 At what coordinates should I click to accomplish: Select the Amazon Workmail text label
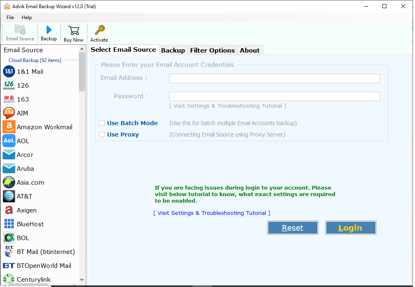point(45,127)
